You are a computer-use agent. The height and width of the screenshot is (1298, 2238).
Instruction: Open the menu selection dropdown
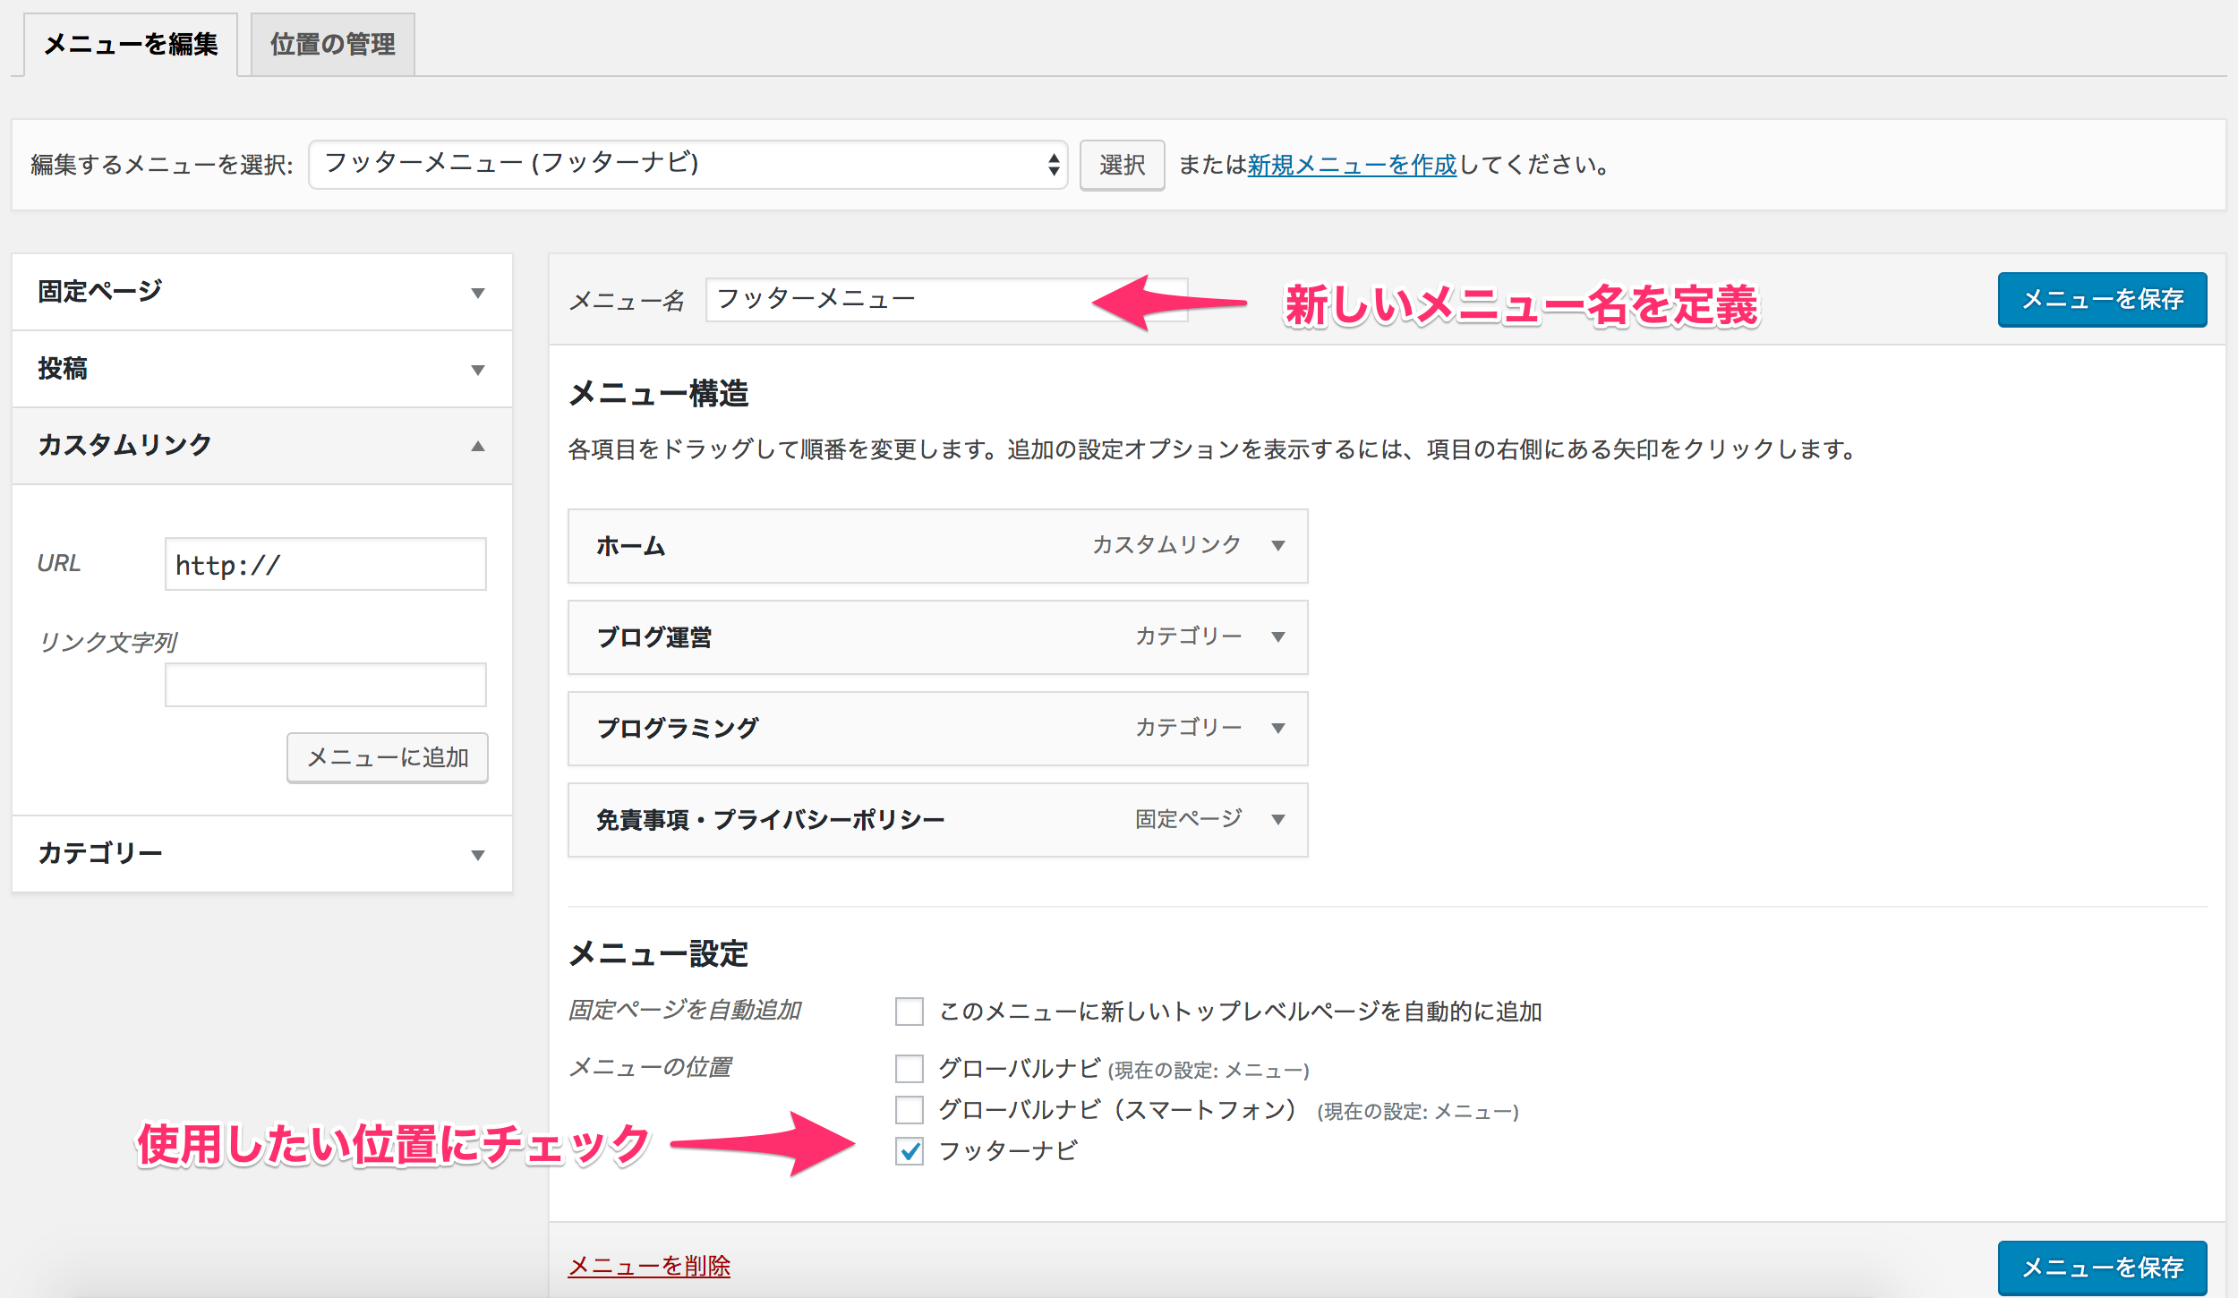pyautogui.click(x=688, y=165)
